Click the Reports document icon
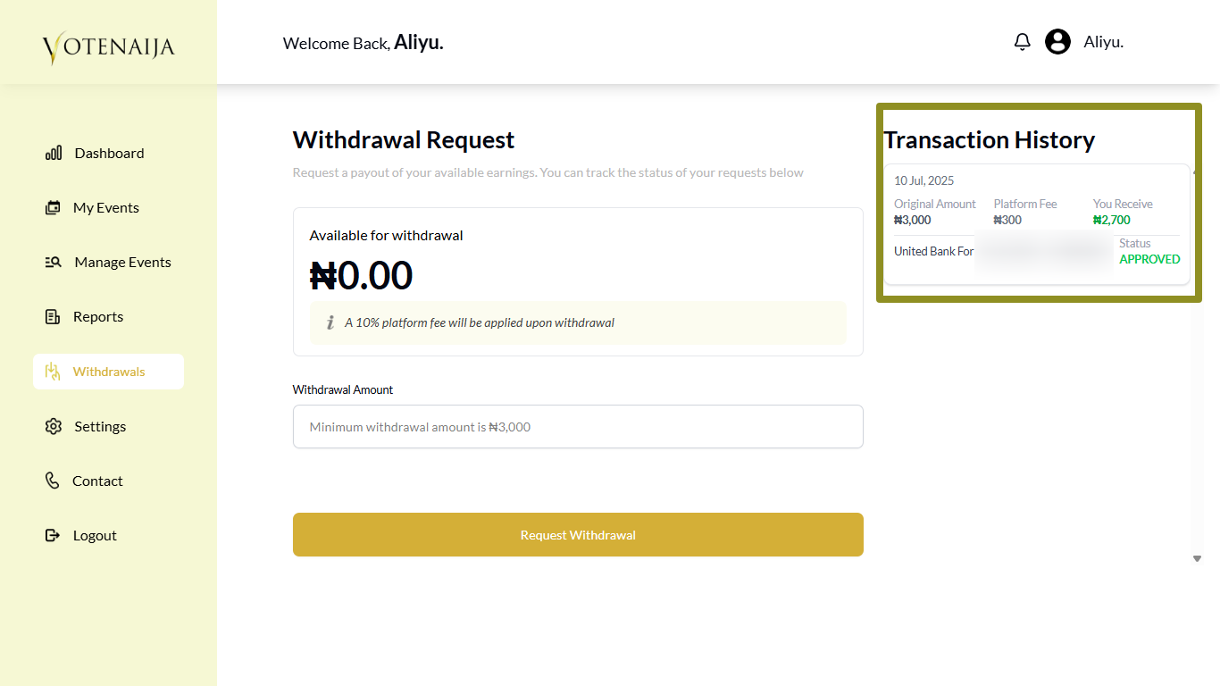Viewport: 1220px width, 686px height. click(53, 317)
